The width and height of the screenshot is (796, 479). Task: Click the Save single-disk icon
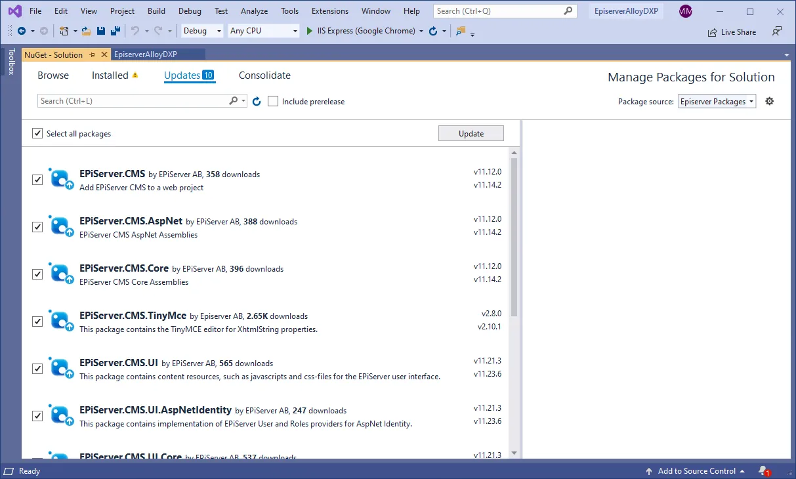coord(101,31)
